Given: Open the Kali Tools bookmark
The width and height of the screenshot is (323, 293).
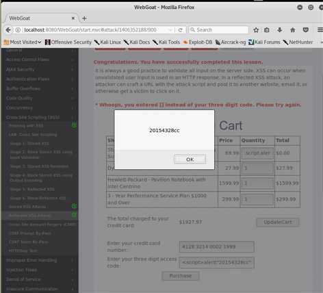Looking at the screenshot, I should pyautogui.click(x=166, y=42).
